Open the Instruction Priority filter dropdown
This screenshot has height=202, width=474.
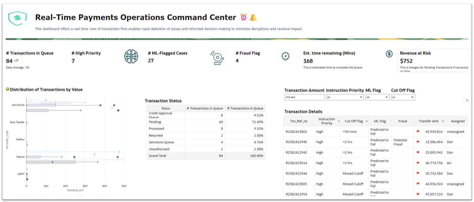(x=360, y=97)
